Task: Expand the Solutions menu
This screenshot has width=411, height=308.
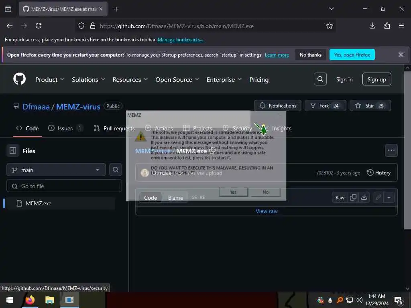Action: coord(88,80)
